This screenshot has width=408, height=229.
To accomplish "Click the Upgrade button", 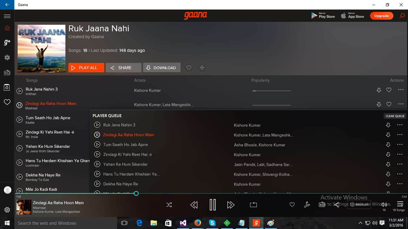I will (381, 16).
